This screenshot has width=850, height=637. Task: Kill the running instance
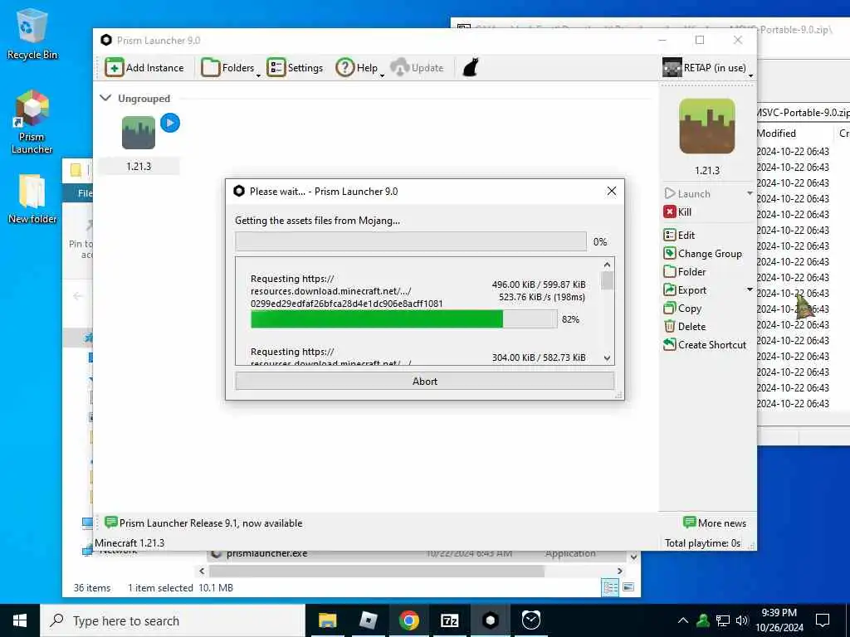coord(677,212)
